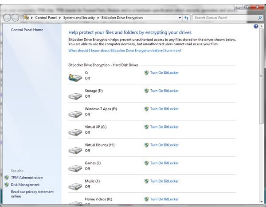The width and height of the screenshot is (266, 207).
Task: Go to Control Panel Home
Action: 27,30
